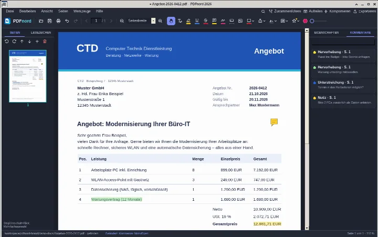Open search with magnifier icon in menu bar

(x=263, y=12)
